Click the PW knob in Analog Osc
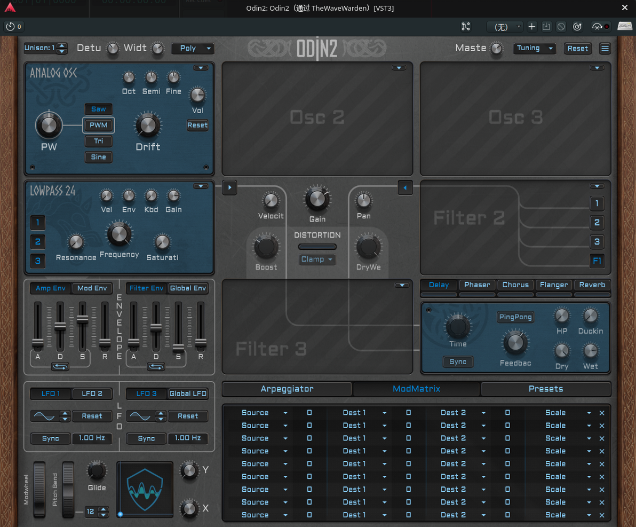Viewport: 636px width, 527px height. [x=49, y=125]
